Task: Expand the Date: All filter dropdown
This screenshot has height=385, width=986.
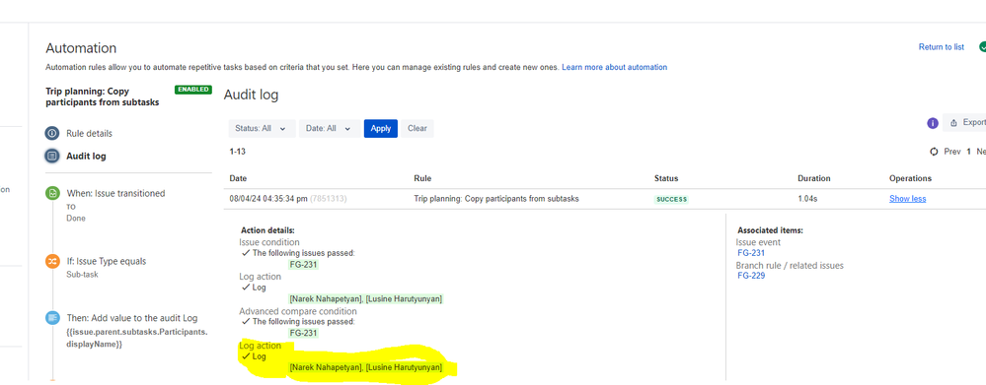Action: coord(330,129)
